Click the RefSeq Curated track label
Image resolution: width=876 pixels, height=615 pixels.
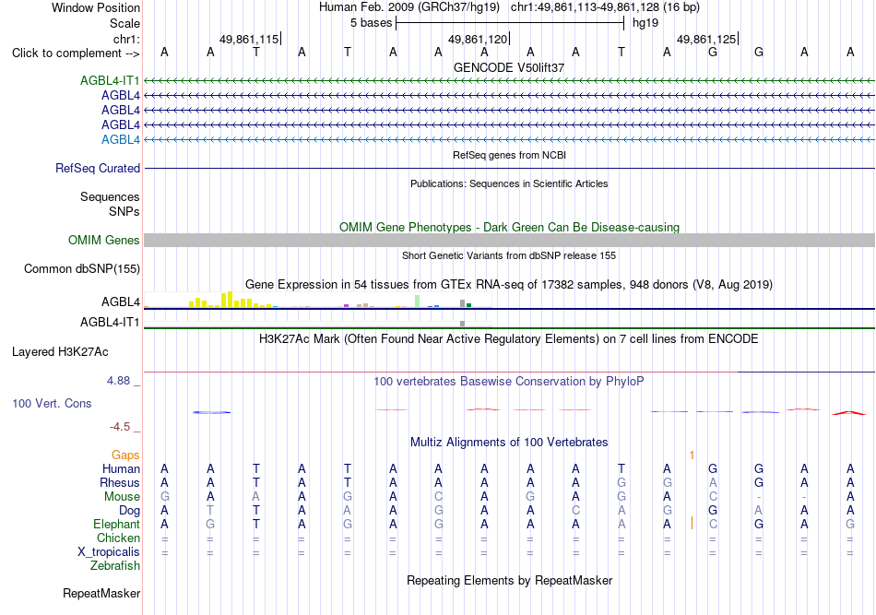point(98,168)
